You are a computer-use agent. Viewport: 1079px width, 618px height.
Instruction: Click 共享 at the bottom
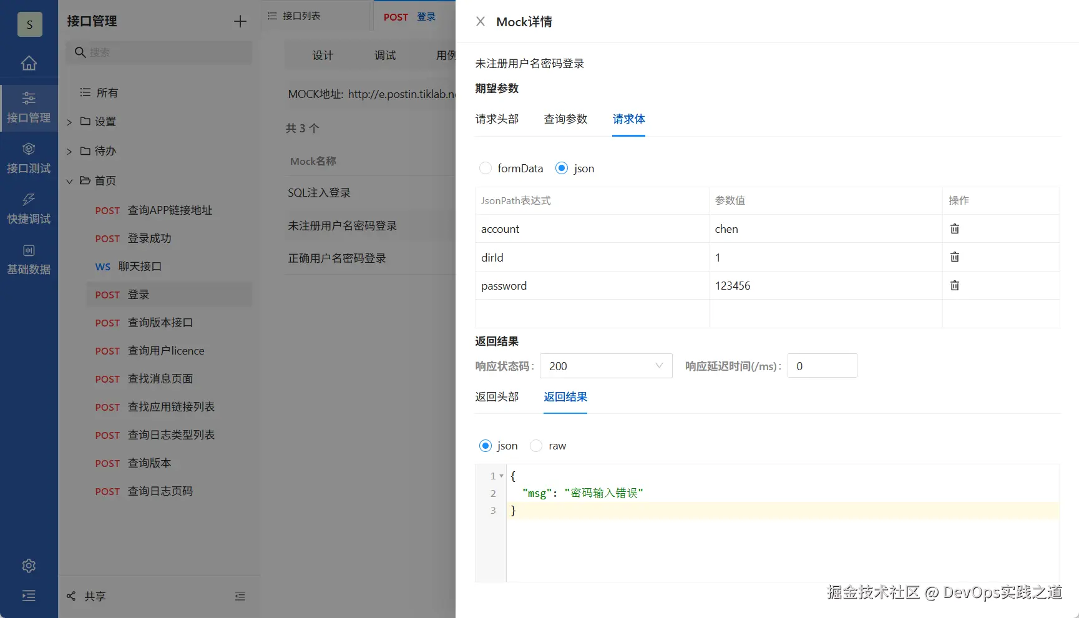click(x=95, y=596)
